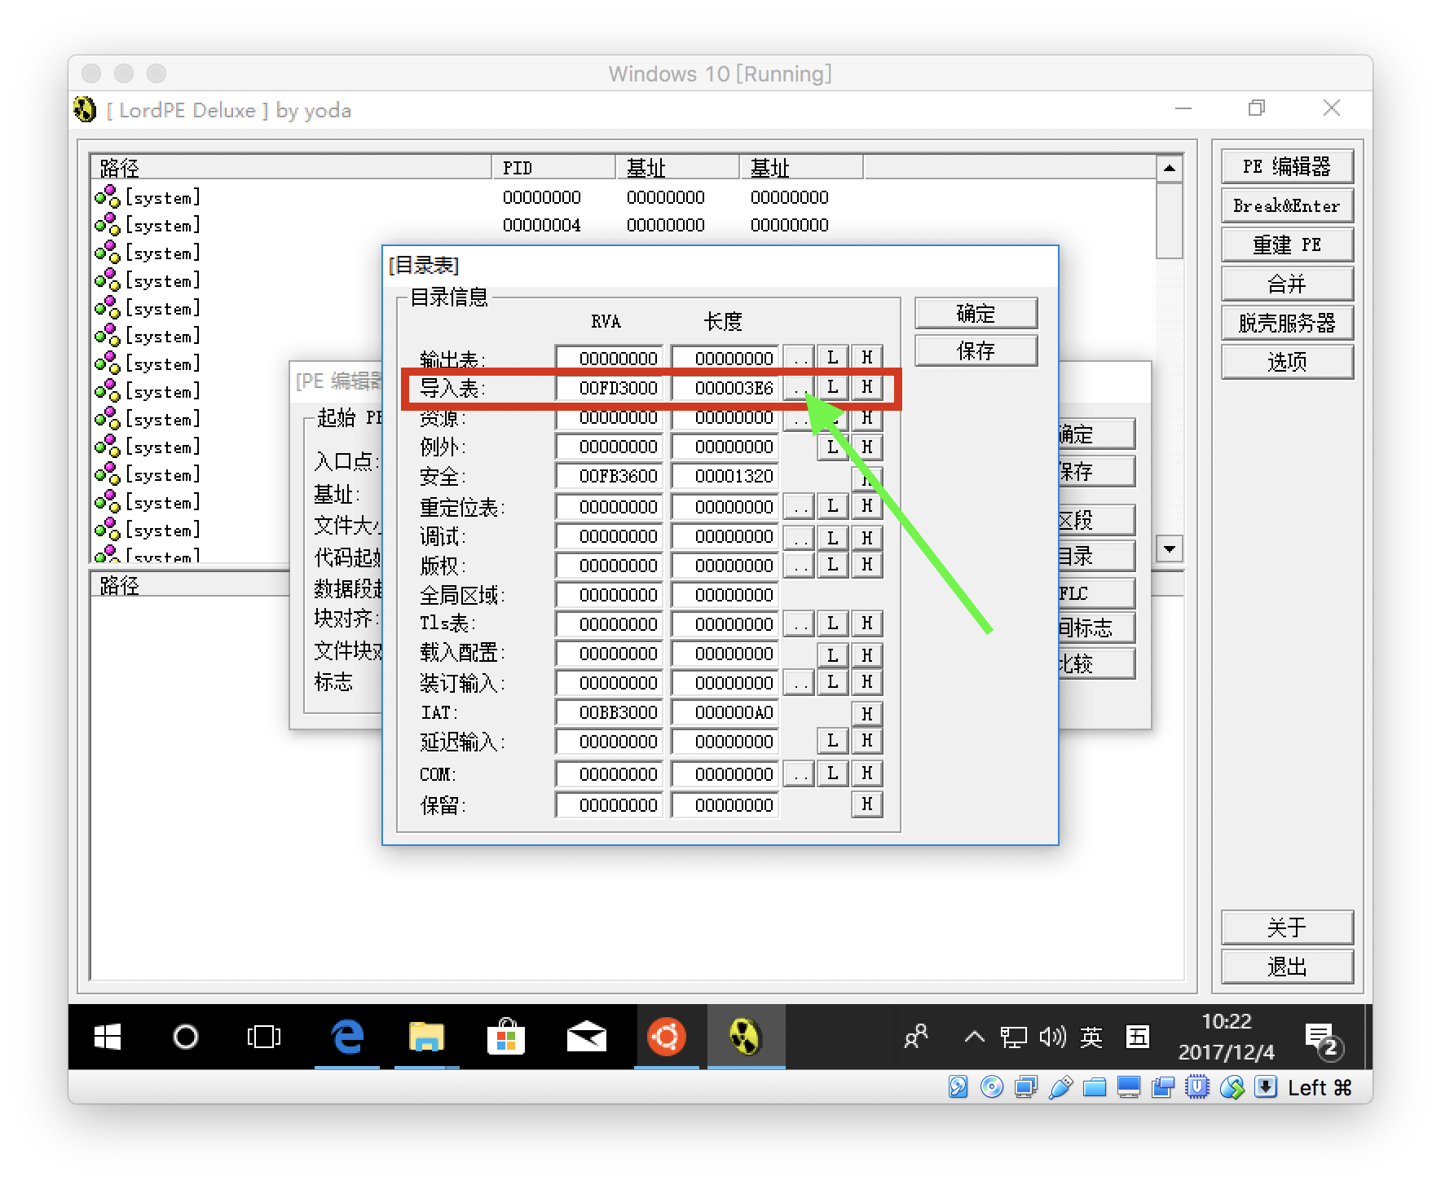Image resolution: width=1441 pixels, height=1185 pixels.
Task: Click 选项 button
Action: click(x=1287, y=362)
